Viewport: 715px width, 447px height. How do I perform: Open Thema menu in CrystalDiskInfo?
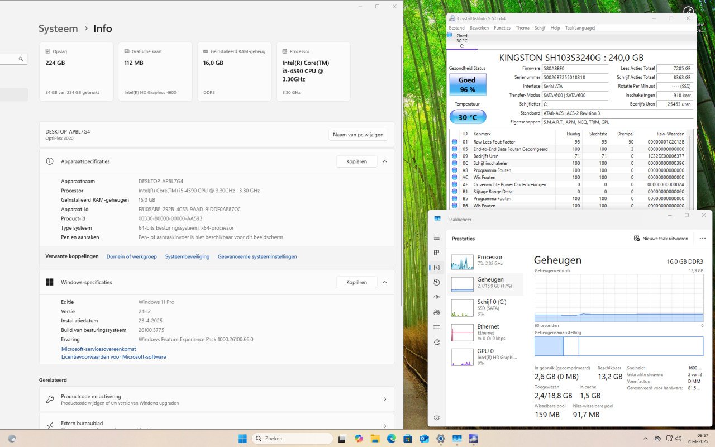tap(522, 28)
